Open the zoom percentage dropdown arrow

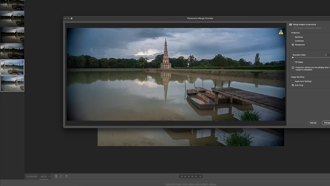point(50,177)
